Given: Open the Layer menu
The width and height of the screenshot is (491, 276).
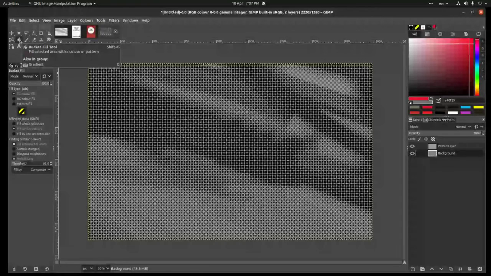Looking at the screenshot, I should (72, 20).
